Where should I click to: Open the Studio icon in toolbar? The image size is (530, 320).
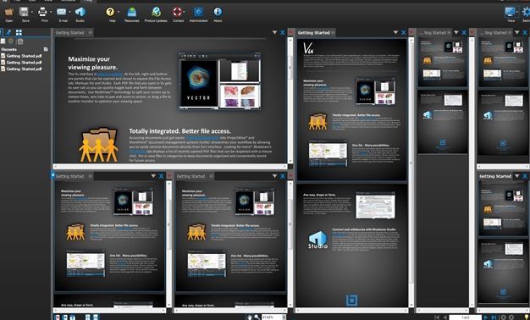coord(80,13)
